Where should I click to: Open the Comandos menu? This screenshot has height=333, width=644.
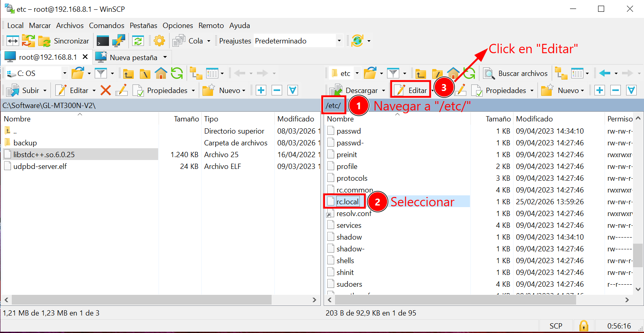tap(107, 26)
